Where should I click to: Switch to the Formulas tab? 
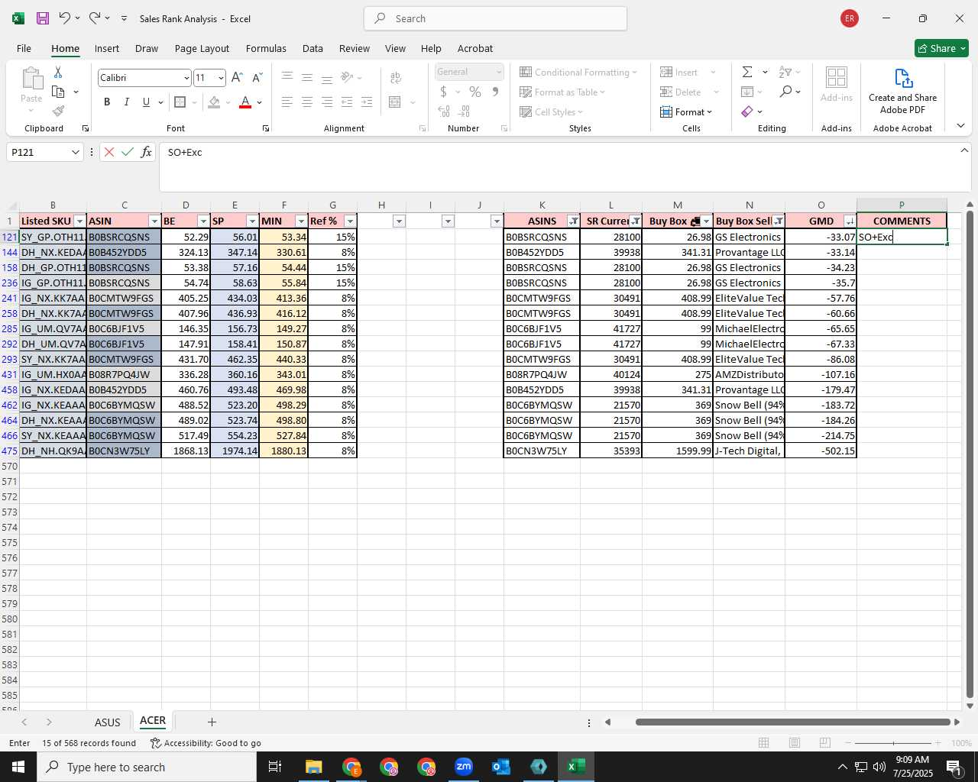[x=266, y=48]
